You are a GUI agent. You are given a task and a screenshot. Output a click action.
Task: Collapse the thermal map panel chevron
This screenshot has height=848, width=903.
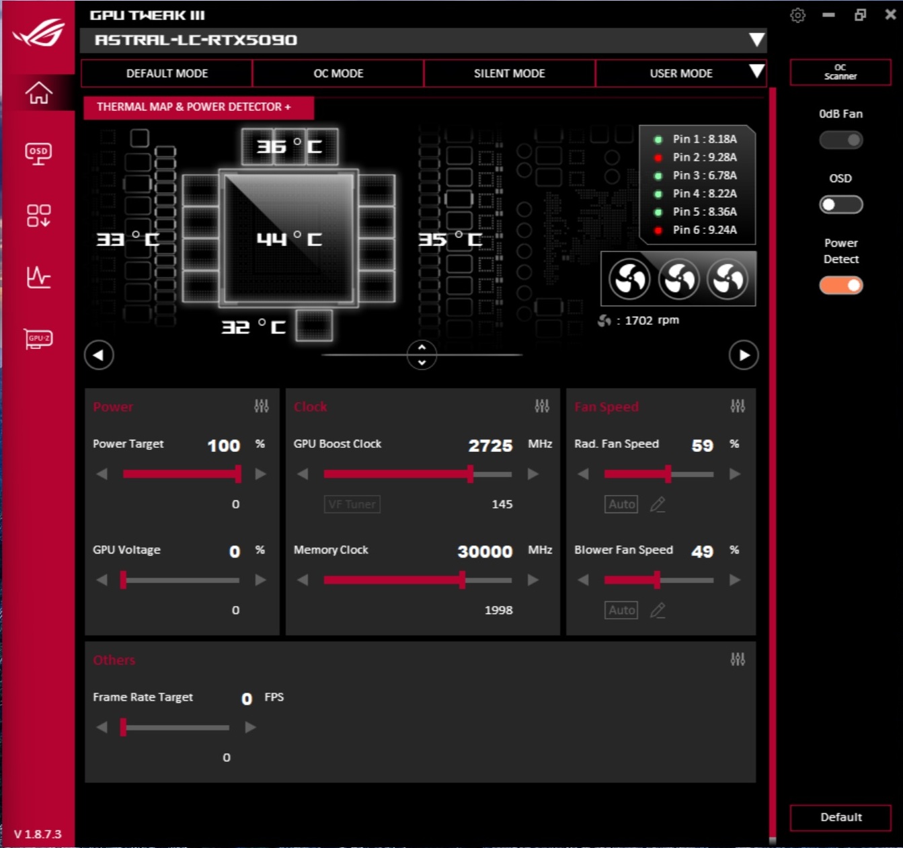point(422,355)
